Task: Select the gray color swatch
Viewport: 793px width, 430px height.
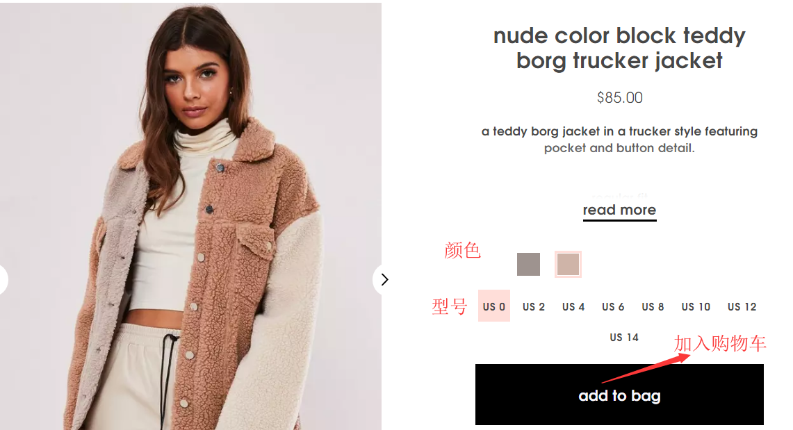Action: click(x=528, y=264)
